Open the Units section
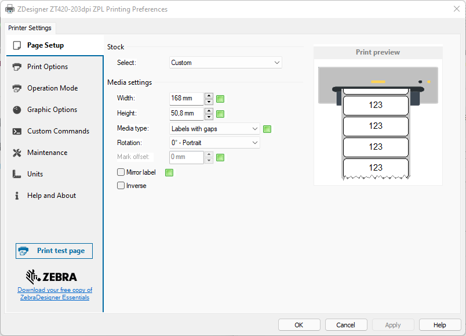 point(55,174)
